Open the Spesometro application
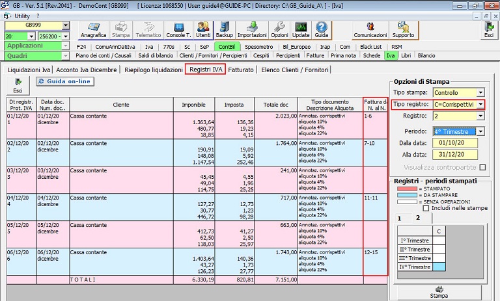This screenshot has width=500, height=301. (259, 47)
